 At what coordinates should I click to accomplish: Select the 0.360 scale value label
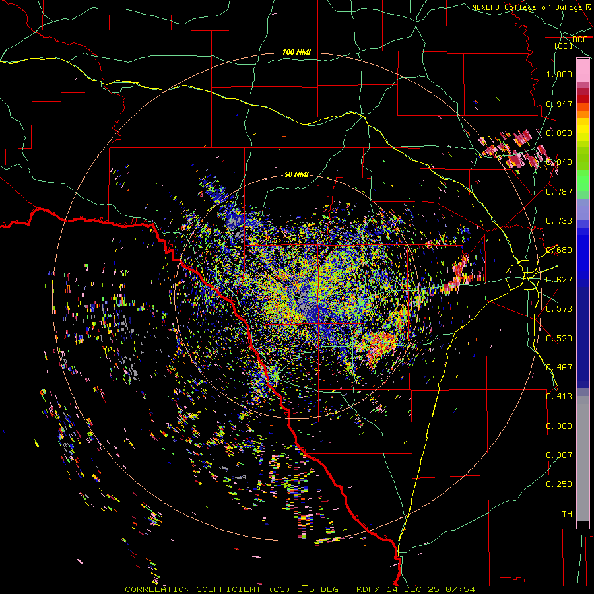(x=559, y=426)
